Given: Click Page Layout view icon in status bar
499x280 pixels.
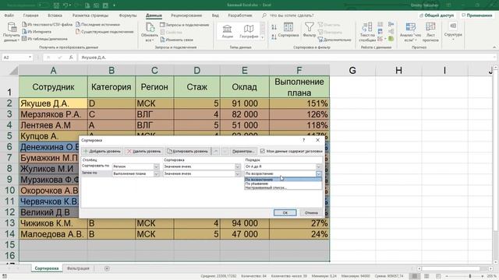Looking at the screenshot, I should click(426, 276).
